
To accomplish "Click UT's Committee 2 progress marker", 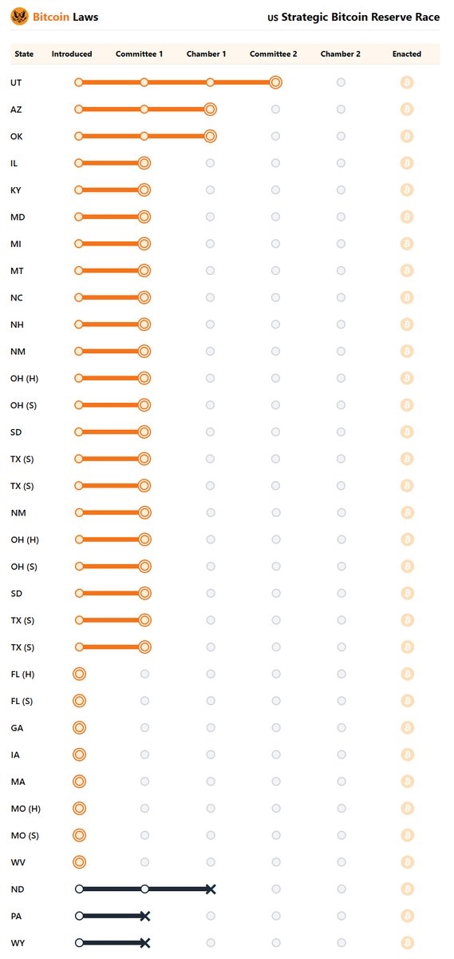I will 275,82.
